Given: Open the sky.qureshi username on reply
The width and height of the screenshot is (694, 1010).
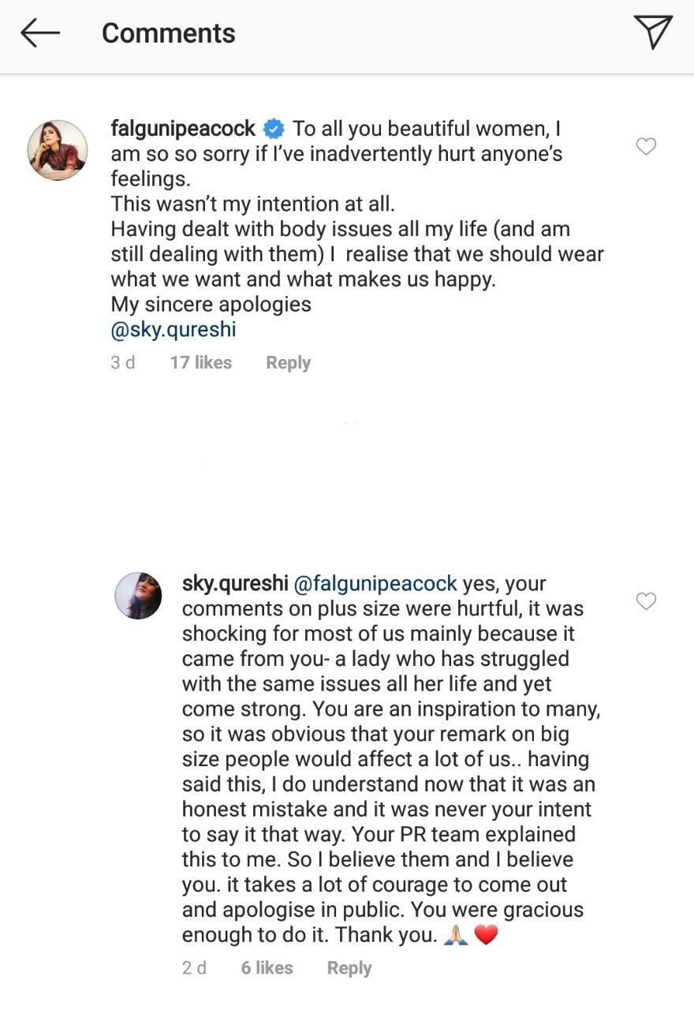Looking at the screenshot, I should [x=234, y=584].
